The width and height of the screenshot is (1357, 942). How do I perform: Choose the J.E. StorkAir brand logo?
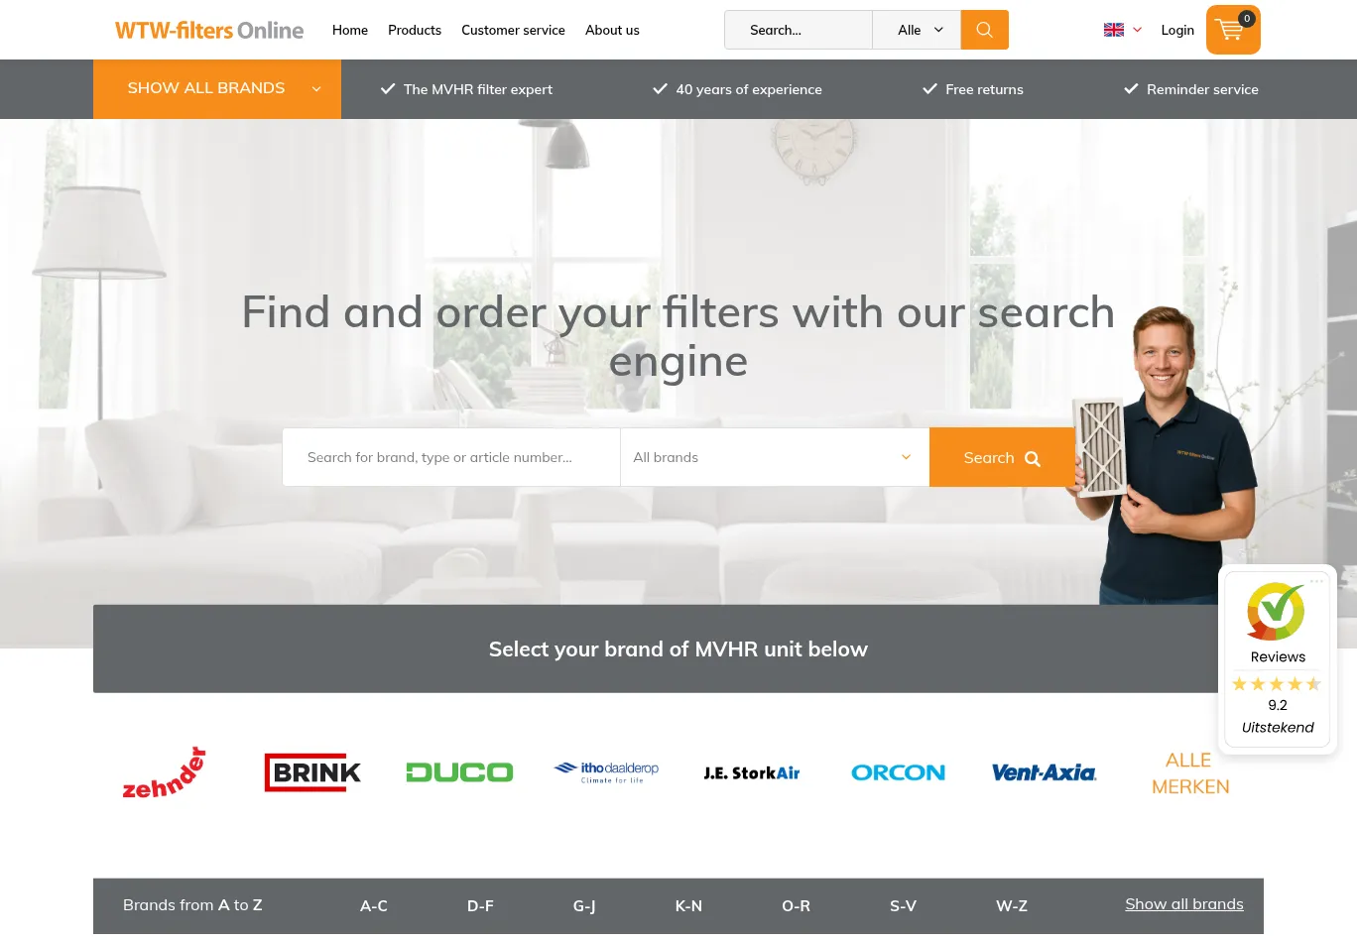click(x=752, y=772)
